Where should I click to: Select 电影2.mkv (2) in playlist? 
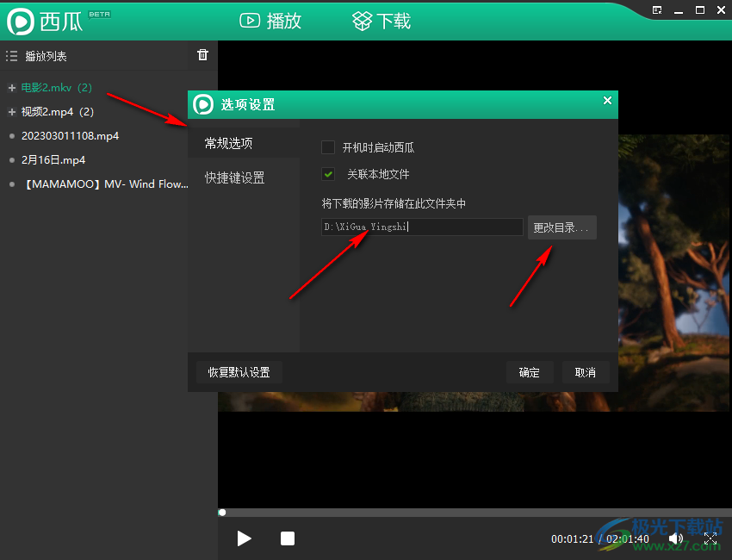pyautogui.click(x=57, y=88)
